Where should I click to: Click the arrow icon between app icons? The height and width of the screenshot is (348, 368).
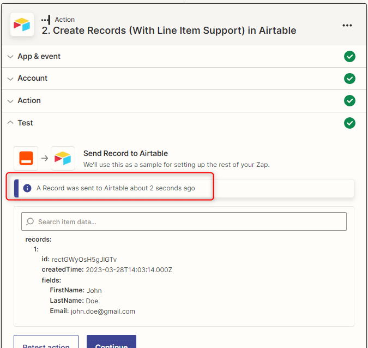(45, 158)
